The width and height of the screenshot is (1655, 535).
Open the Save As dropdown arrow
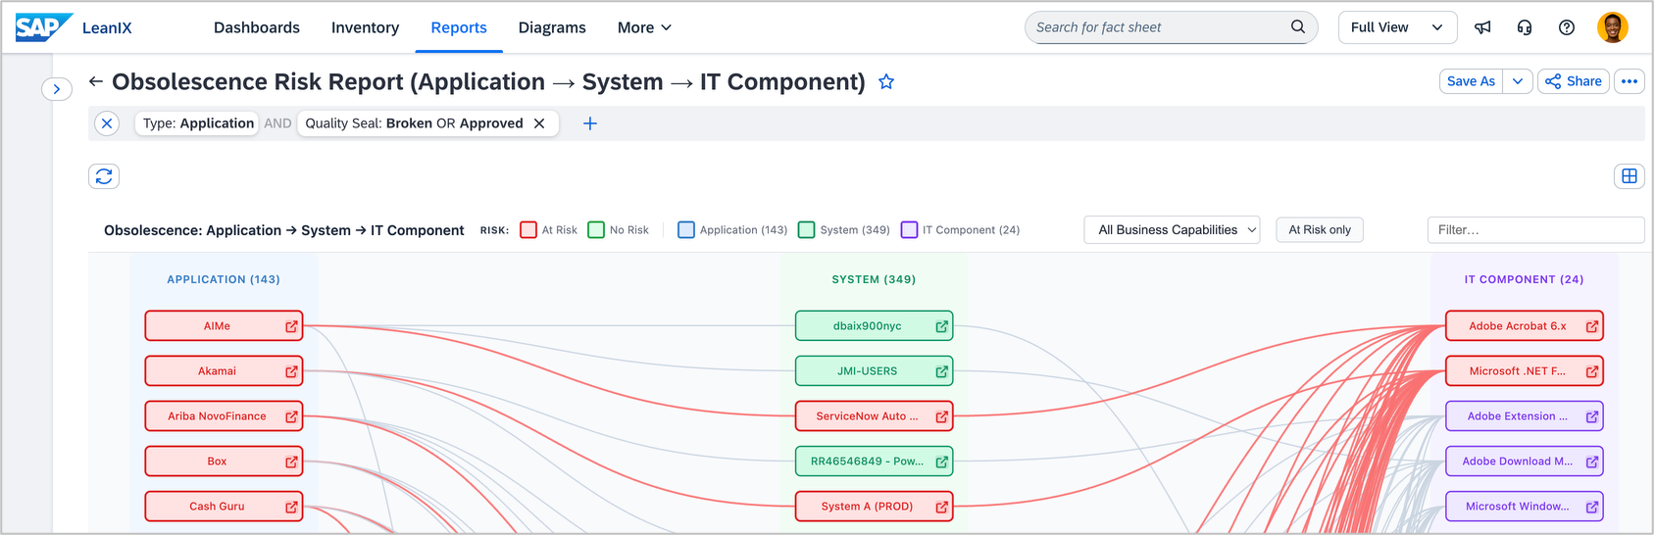pyautogui.click(x=1518, y=81)
